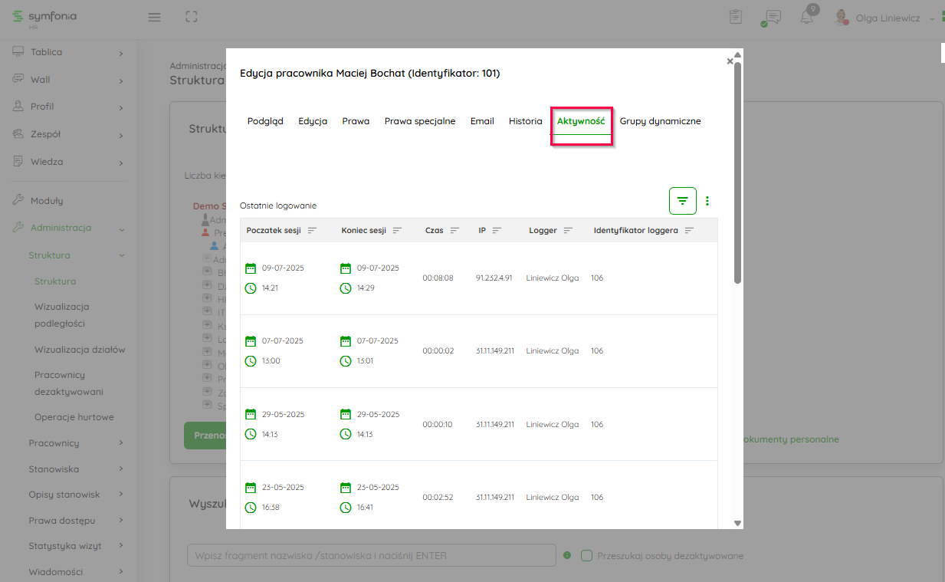Open the three-dot options menu above the table
Image resolution: width=945 pixels, height=582 pixels.
(707, 201)
